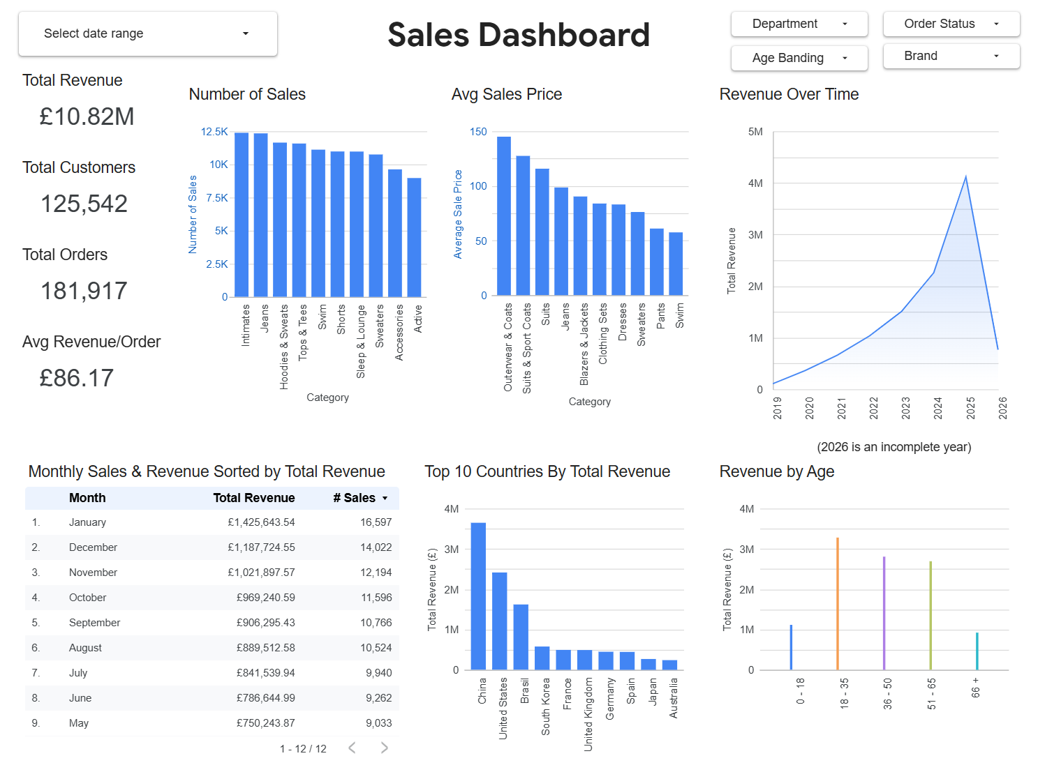The height and width of the screenshot is (772, 1038).
Task: Open the Brand filter dropdown
Action: point(951,56)
